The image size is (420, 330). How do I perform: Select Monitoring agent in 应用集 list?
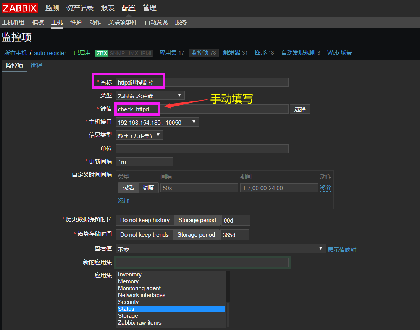coord(171,288)
